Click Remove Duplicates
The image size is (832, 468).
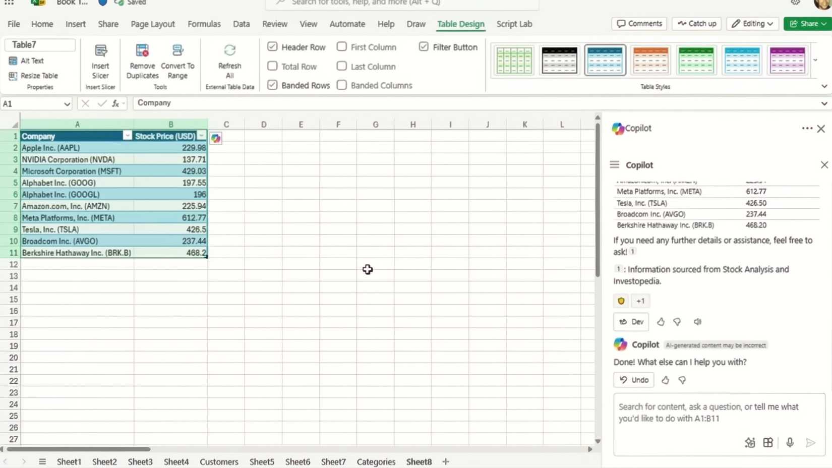coord(142,61)
